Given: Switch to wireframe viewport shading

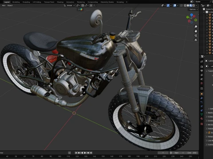Looking at the screenshot, I should [185, 5].
